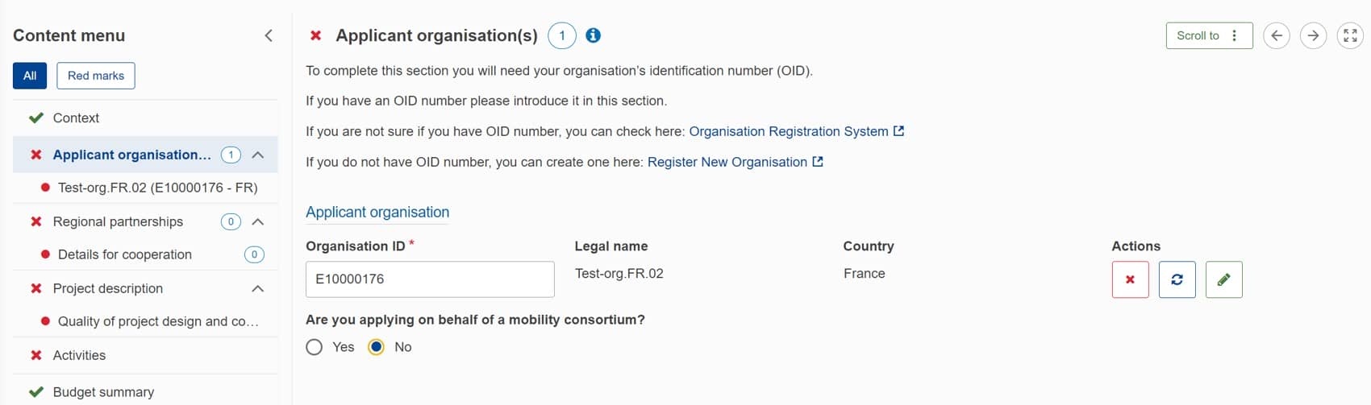Click green check beside Context
The height and width of the screenshot is (405, 1371).
pos(35,118)
